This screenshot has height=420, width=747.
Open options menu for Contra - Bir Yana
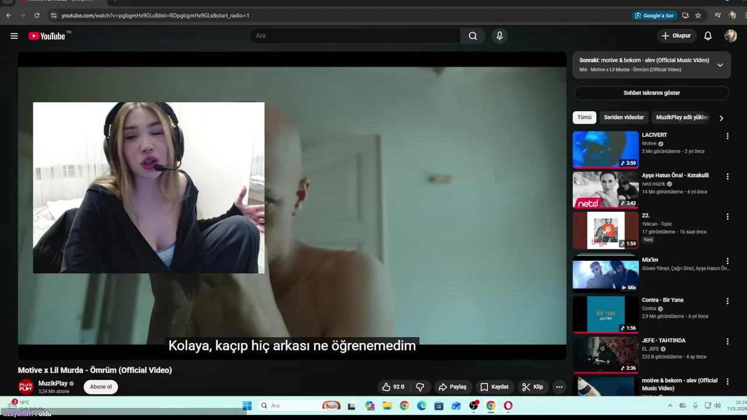click(x=727, y=301)
